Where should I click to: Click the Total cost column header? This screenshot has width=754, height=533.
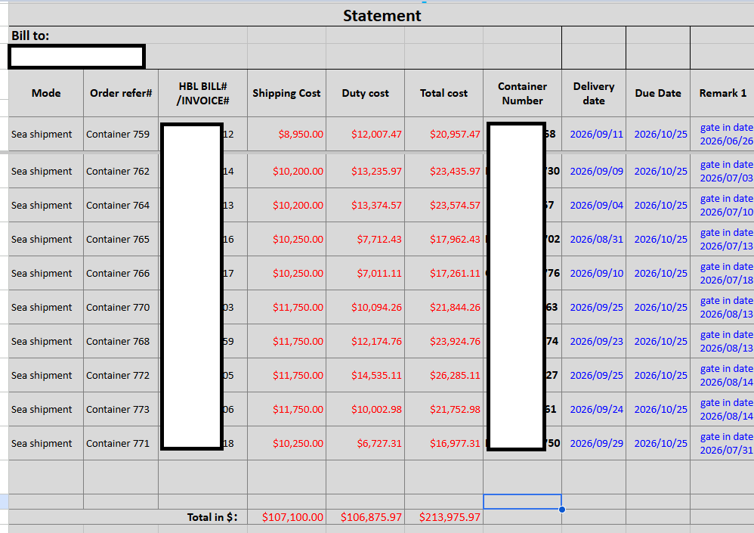pos(443,93)
